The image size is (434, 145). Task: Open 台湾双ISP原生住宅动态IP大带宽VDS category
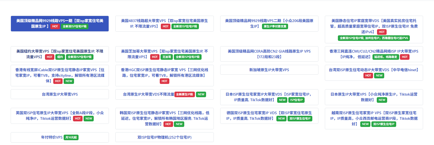coord(374,73)
